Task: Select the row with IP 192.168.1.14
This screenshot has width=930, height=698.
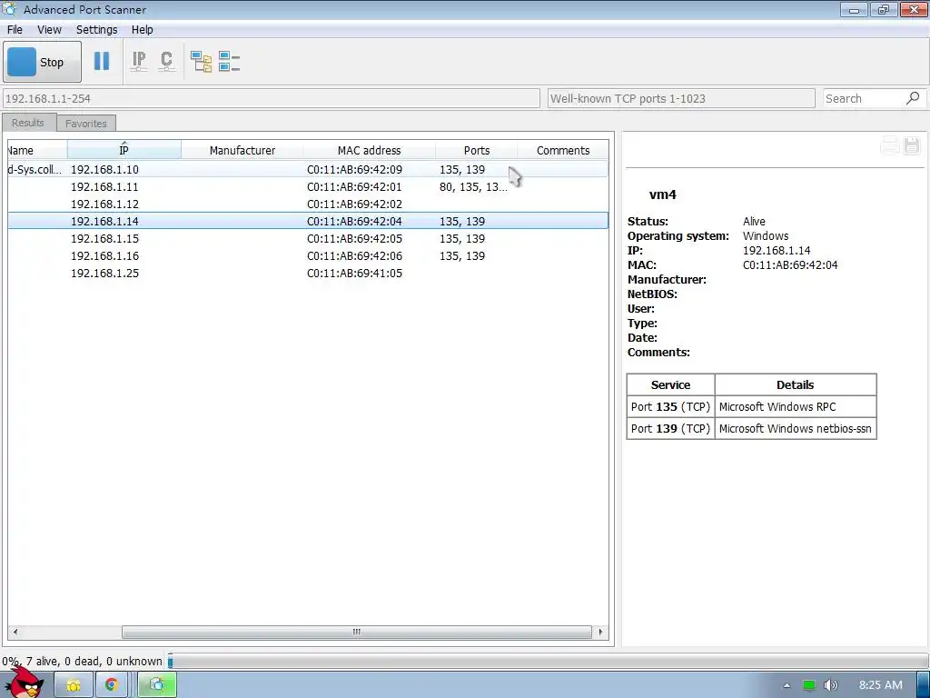Action: 308,221
